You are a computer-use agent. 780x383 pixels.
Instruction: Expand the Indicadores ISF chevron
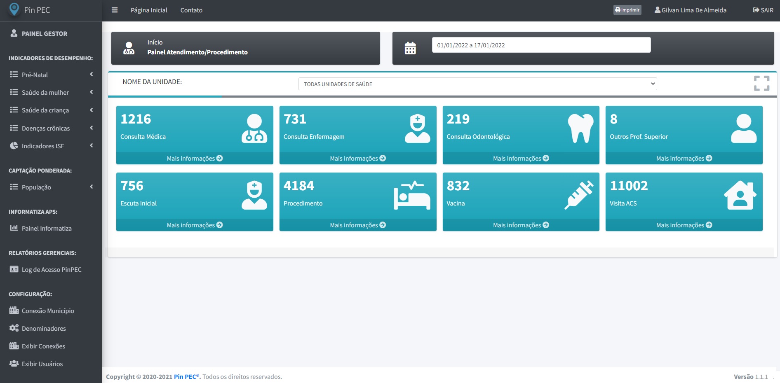click(91, 146)
